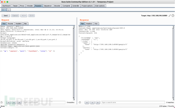
Task: Open the Dashboard tab
Action: tap(6, 6)
